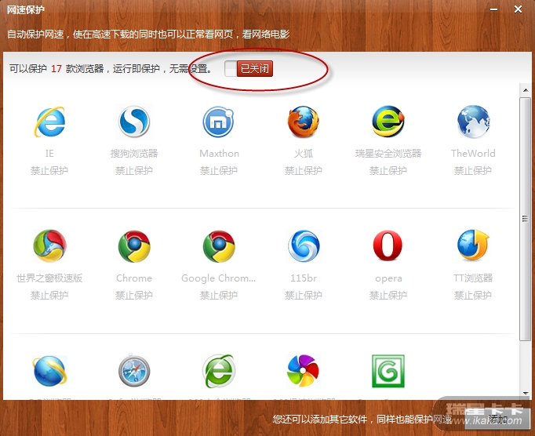Image resolution: width=535 pixels, height=436 pixels.
Task: Select the 搜狗浏览器 icon
Action: tap(134, 122)
